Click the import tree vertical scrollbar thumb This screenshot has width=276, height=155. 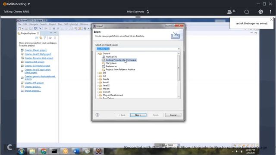click(x=179, y=68)
